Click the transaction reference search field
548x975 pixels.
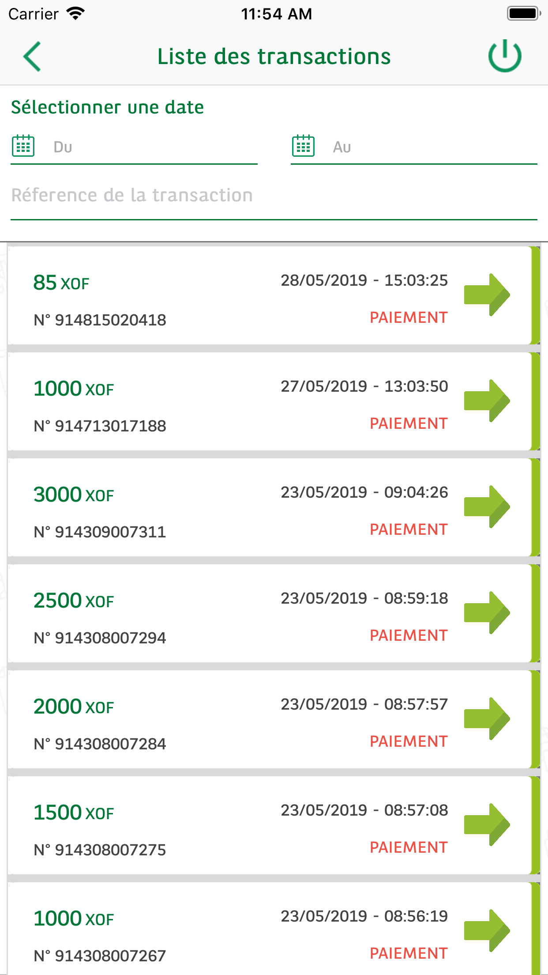(x=274, y=196)
